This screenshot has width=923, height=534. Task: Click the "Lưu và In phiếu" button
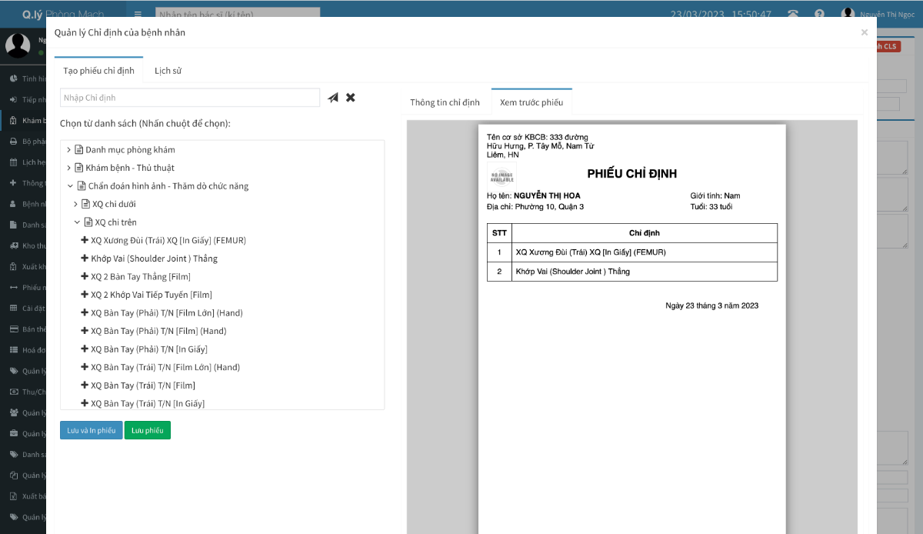tap(91, 430)
